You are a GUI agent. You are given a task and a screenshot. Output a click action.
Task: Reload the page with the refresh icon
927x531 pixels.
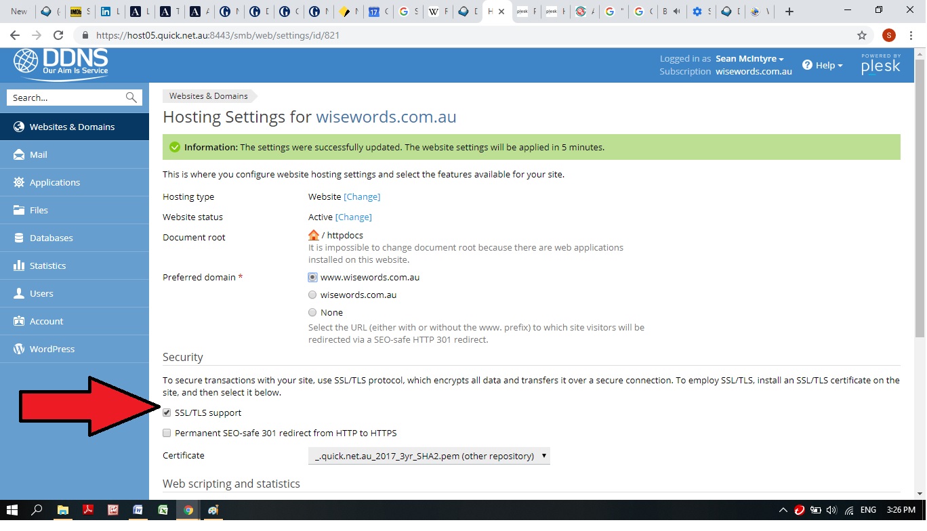pos(58,35)
